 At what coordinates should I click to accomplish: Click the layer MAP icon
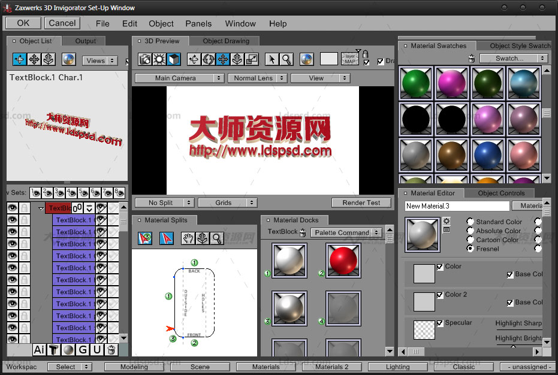(x=350, y=59)
